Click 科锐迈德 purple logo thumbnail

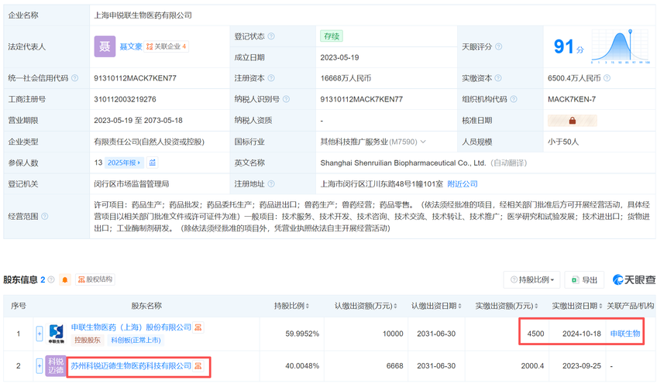tap(56, 365)
